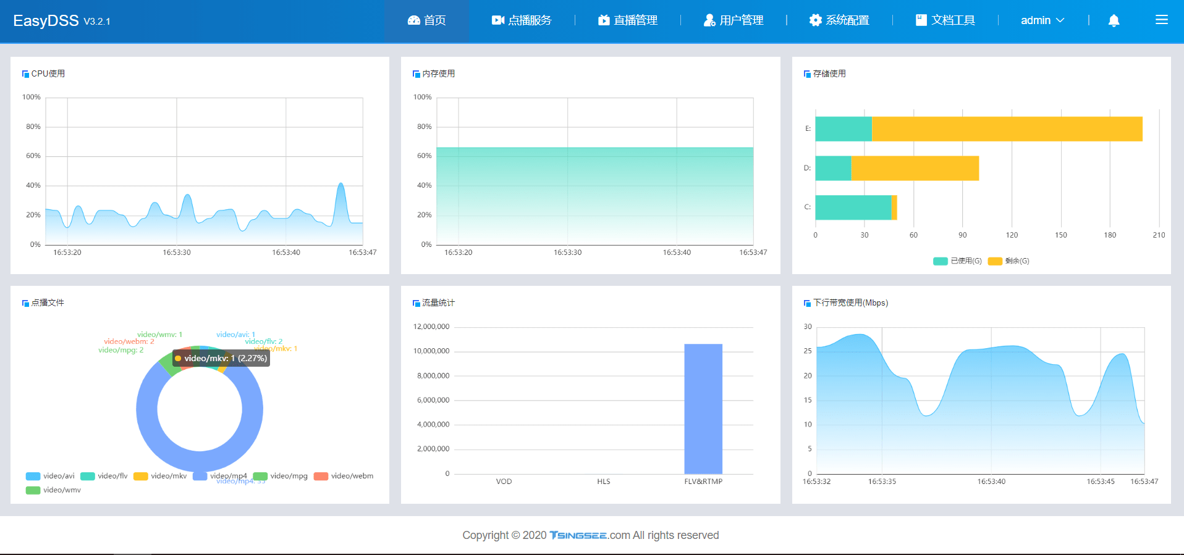The image size is (1184, 555).
Task: Open the 系统配置 menu
Action: 839,20
